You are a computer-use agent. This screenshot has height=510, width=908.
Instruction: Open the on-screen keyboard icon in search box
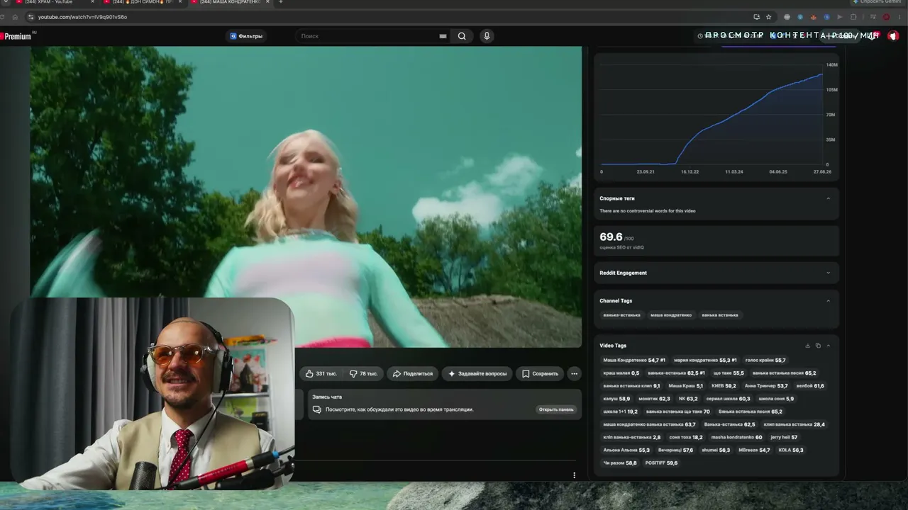443,36
